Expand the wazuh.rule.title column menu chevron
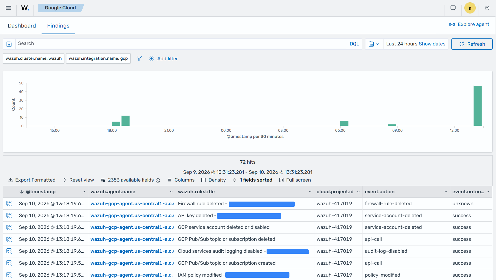This screenshot has height=280, width=496. pos(310,192)
